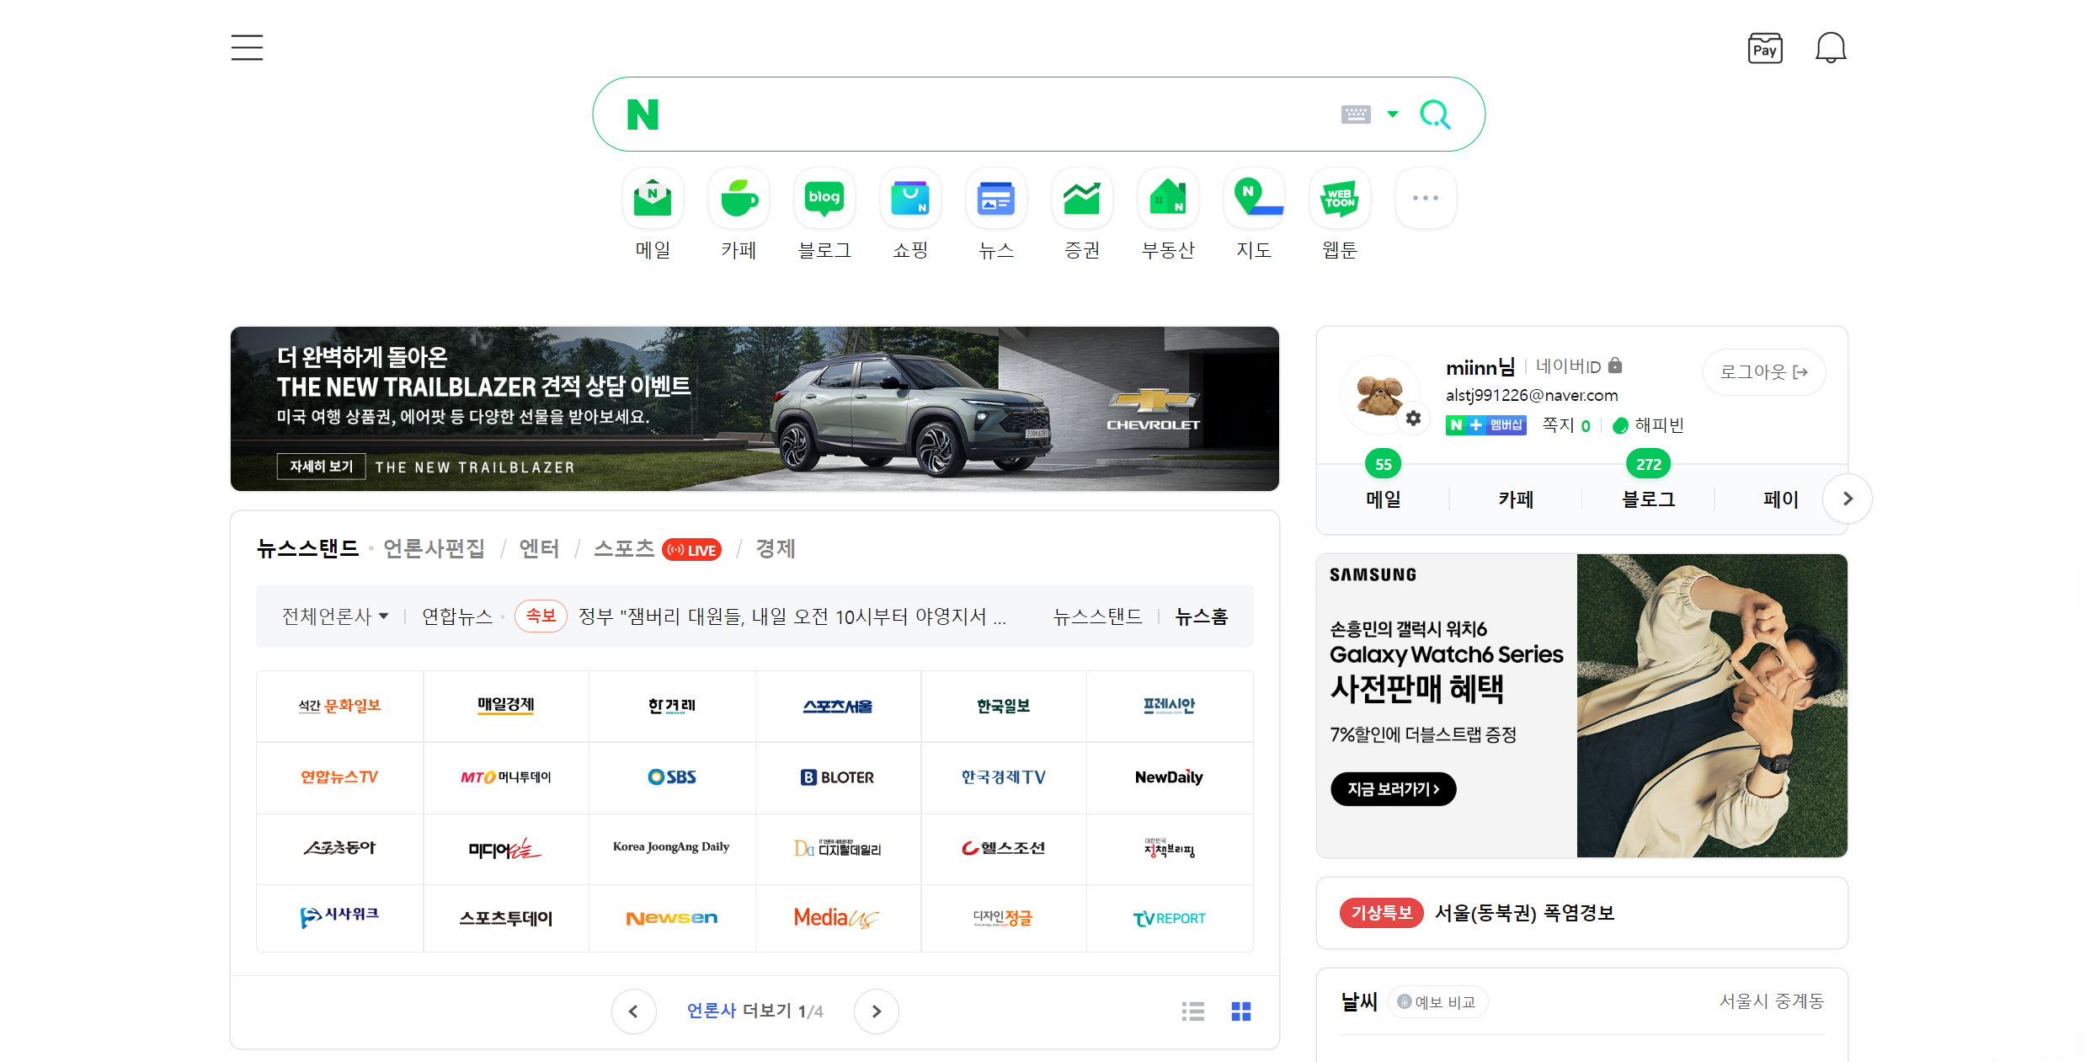Open 카페 tab in profile panel
This screenshot has width=2085, height=1062.
(1516, 499)
